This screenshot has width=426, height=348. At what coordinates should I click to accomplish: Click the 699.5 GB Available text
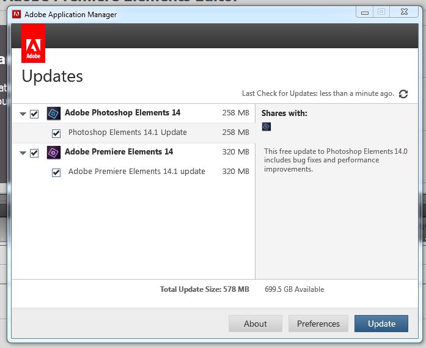295,289
